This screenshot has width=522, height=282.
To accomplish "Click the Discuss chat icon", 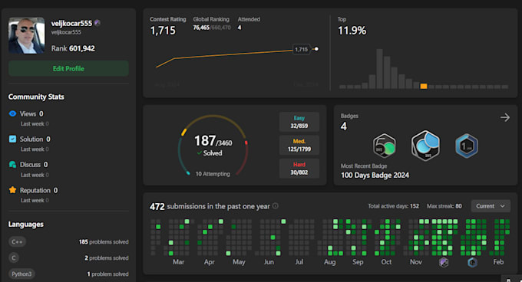I will pos(12,165).
